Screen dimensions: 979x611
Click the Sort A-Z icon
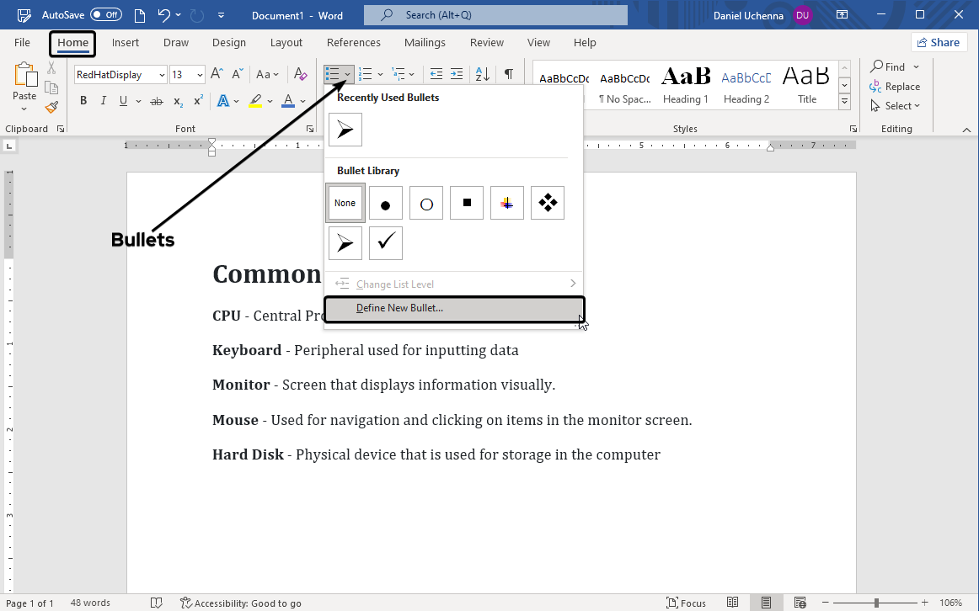click(x=483, y=74)
